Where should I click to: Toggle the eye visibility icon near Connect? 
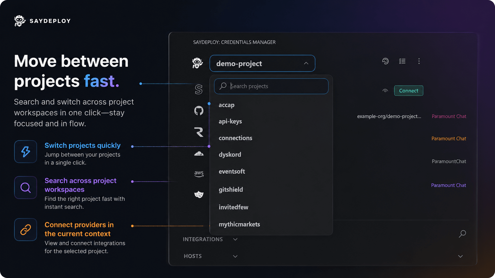coord(385,91)
